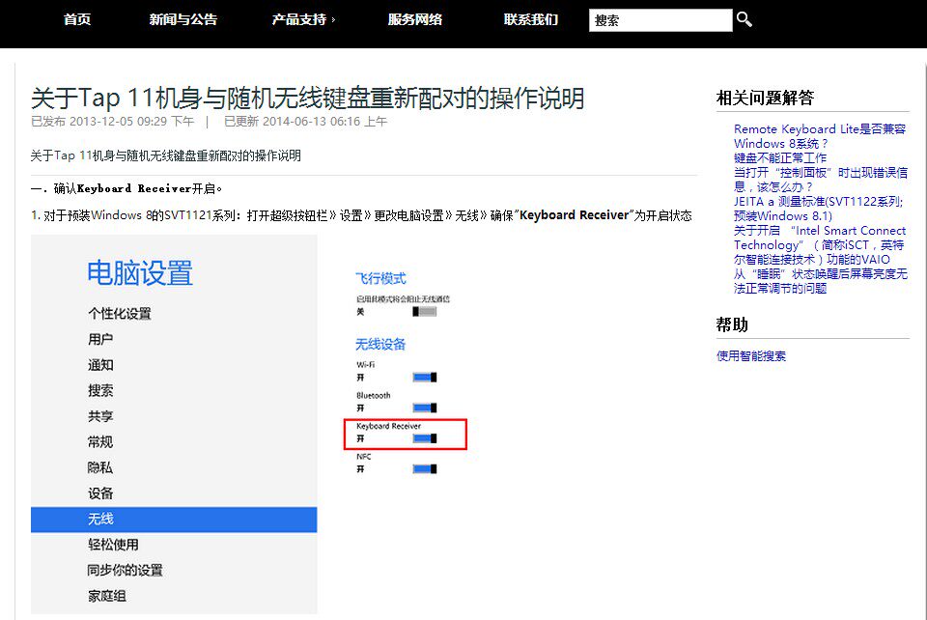Click the 一. 确认Keyboard Receiver开启 step heading
927x620 pixels.
pyautogui.click(x=126, y=189)
